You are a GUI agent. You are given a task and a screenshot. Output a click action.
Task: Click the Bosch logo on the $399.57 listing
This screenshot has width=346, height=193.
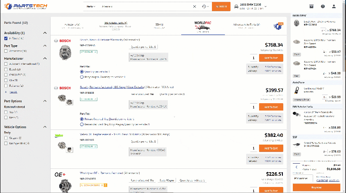pos(62,88)
